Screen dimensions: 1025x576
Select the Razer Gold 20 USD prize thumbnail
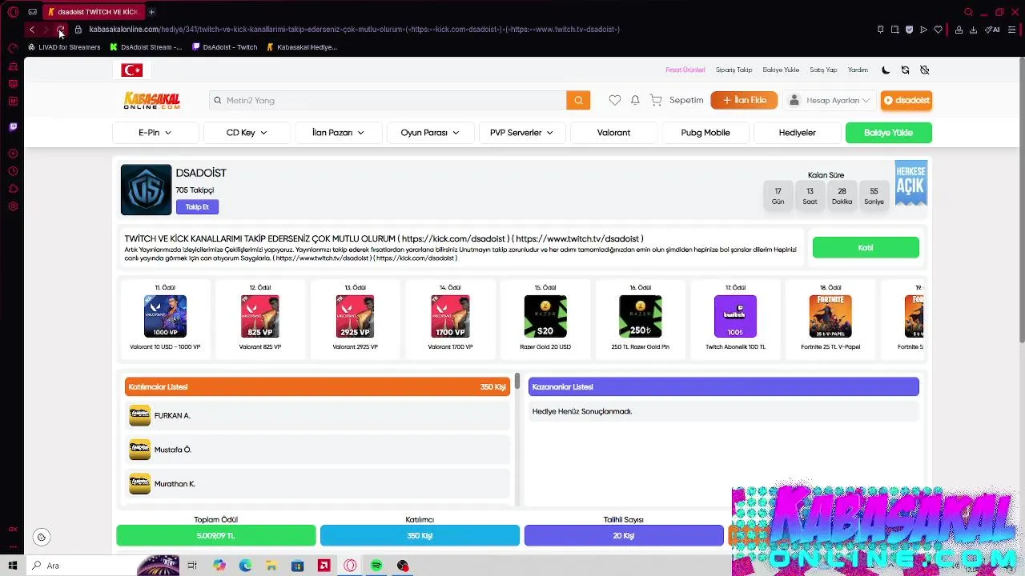pos(545,317)
